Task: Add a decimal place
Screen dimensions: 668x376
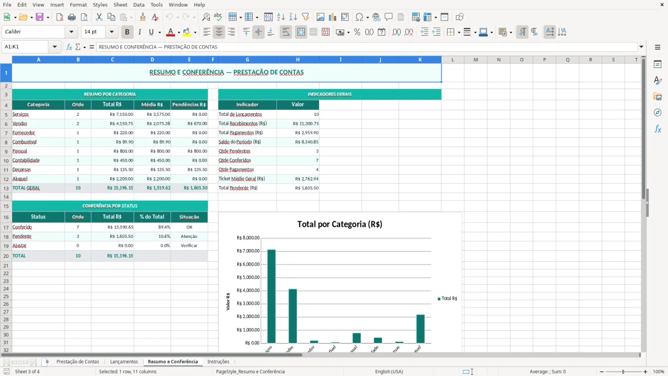Action: [x=396, y=32]
